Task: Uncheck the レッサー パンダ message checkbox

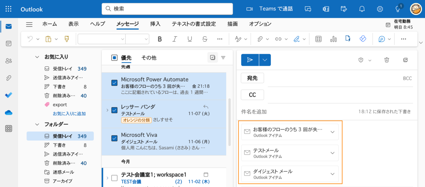Action: click(114, 110)
